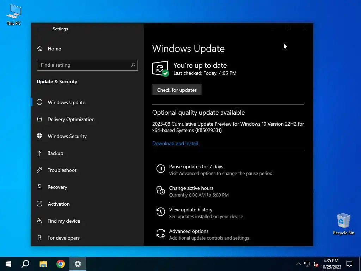The image size is (361, 271).
Task: Click the Last checked: Today, 4:05 PM text
Action: point(205,73)
